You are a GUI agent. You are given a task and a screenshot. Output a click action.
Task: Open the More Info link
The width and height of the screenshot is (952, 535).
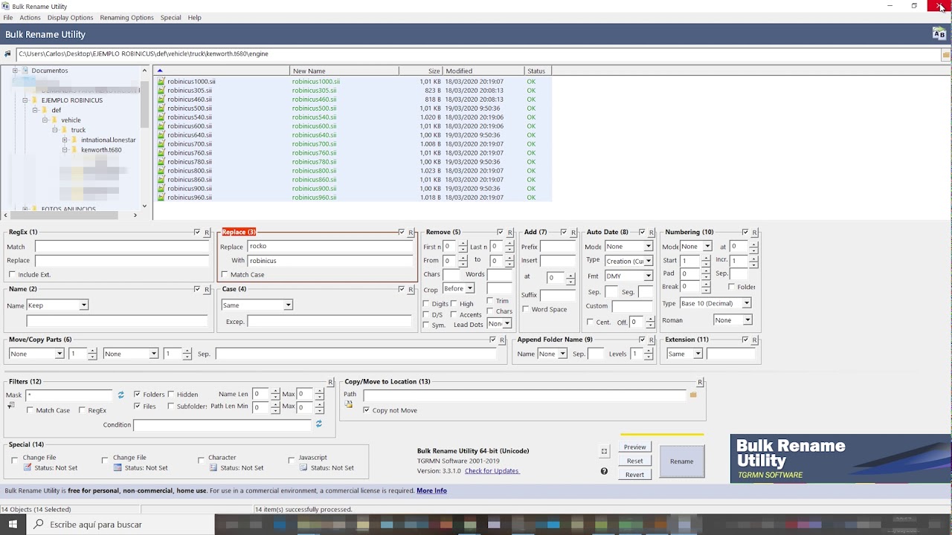point(431,491)
